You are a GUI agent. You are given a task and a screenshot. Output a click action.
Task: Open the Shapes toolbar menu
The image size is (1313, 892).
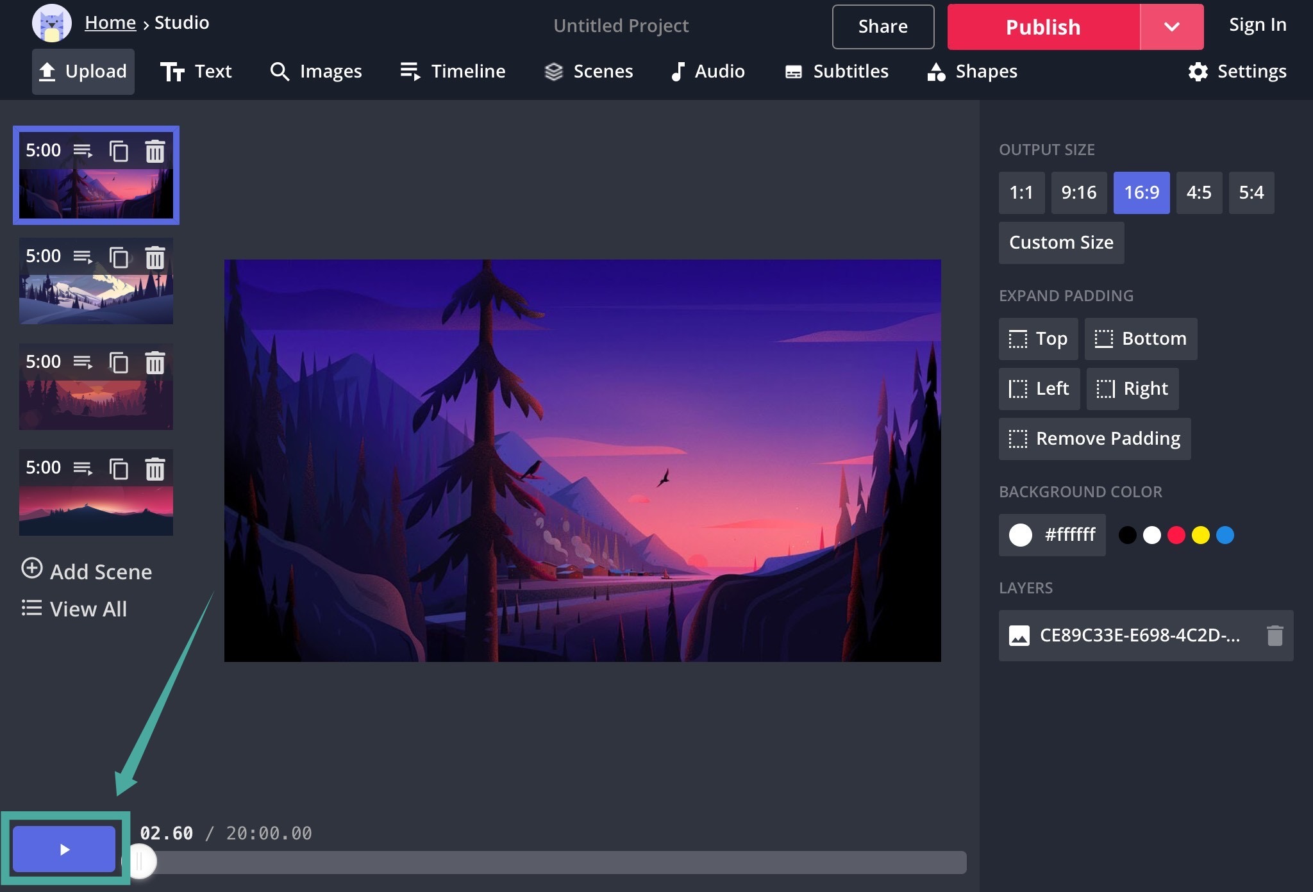pyautogui.click(x=973, y=71)
